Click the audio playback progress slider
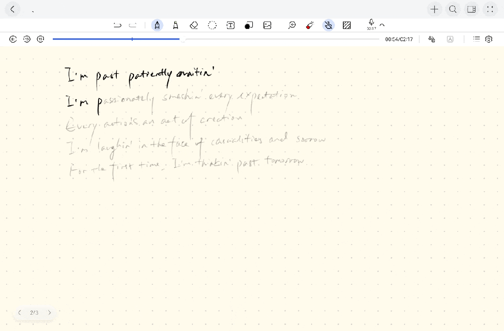Viewport: 504px width, 331px height. point(216,39)
